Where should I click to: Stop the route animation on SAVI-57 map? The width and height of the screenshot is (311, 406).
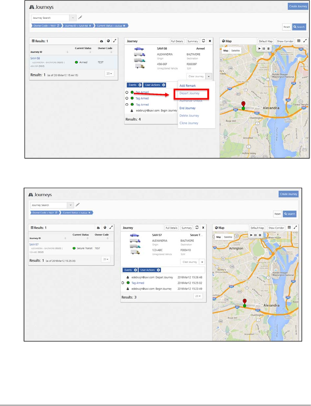pyautogui.click(x=260, y=235)
